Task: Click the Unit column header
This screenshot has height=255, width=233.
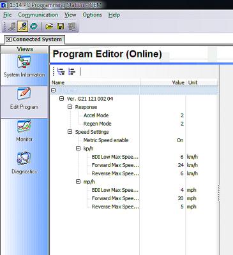Action: click(x=202, y=83)
